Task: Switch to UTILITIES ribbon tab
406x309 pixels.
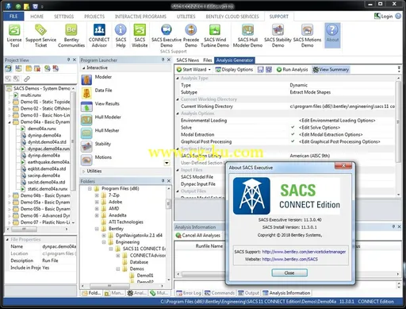Action: [x=186, y=17]
